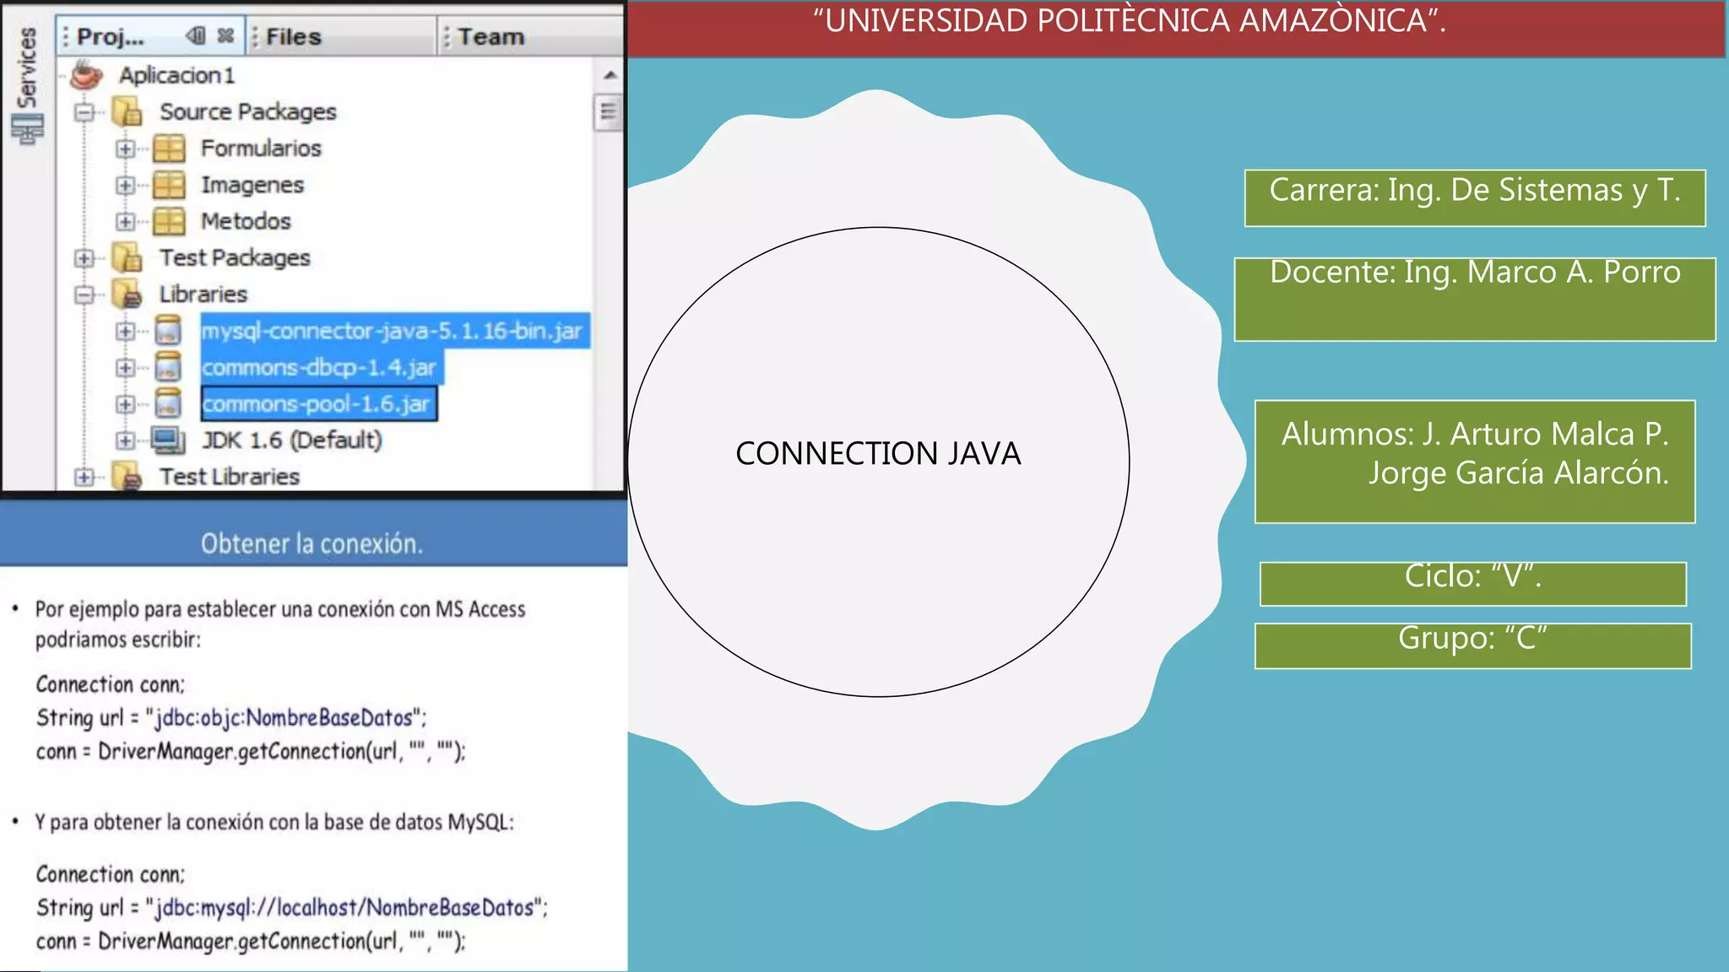The height and width of the screenshot is (972, 1729).
Task: Close the Projects tab
Action: (x=225, y=36)
